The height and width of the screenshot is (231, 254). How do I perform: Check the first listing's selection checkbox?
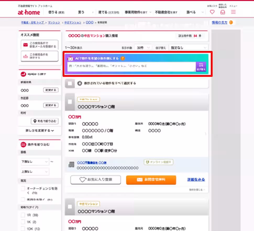[70, 102]
